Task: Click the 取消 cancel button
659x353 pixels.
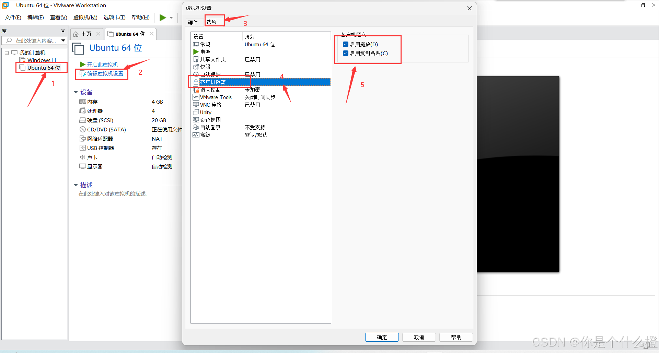Action: coord(419,337)
